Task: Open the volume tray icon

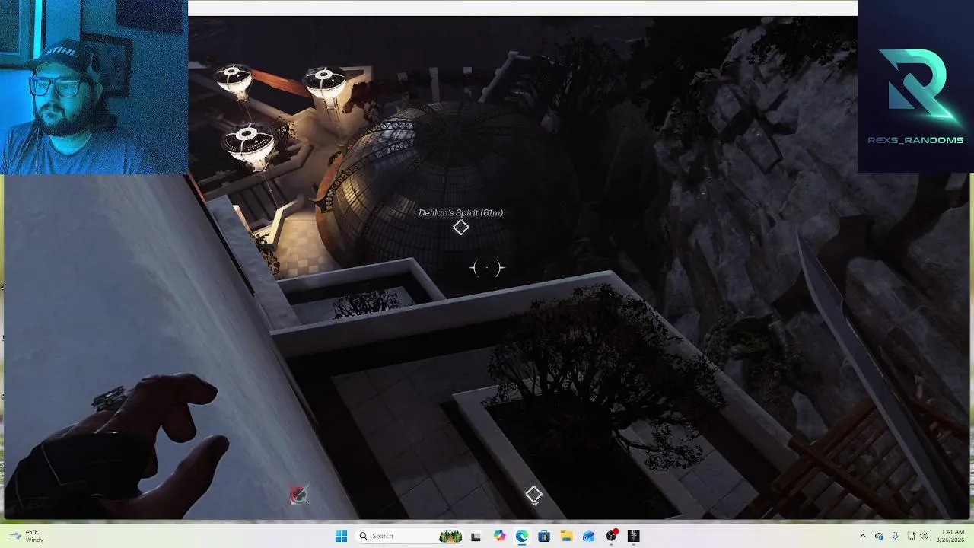Action: 924,536
